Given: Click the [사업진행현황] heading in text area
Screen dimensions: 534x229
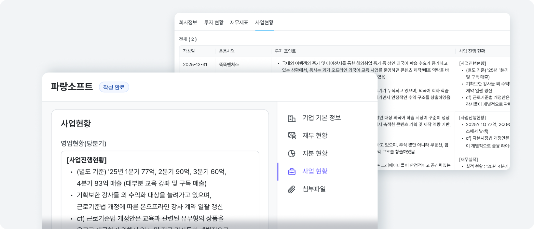Looking at the screenshot, I should (x=87, y=160).
